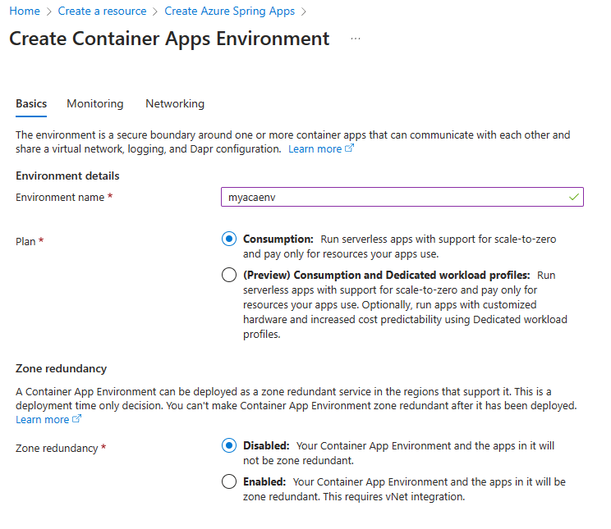Image resolution: width=611 pixels, height=529 pixels.
Task: Click the 'Consumption:' bold label text
Action: pyautogui.click(x=278, y=239)
